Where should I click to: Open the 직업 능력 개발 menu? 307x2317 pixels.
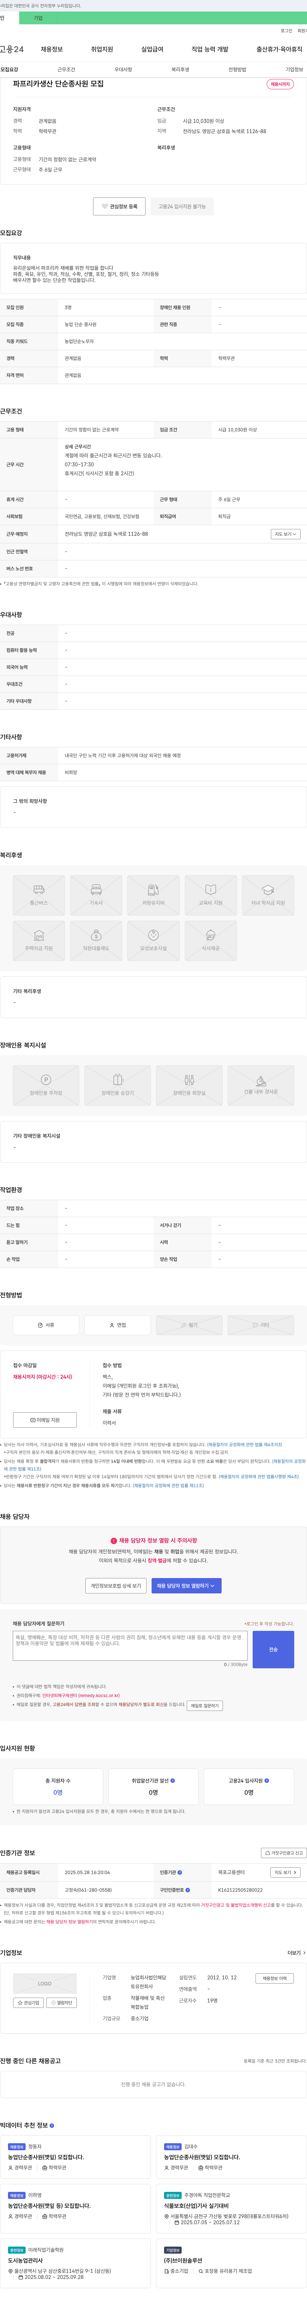pos(210,50)
